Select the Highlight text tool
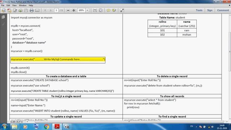 pos(114,10)
